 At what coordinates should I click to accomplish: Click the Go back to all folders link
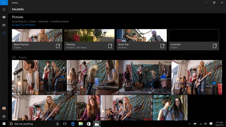click(23, 25)
